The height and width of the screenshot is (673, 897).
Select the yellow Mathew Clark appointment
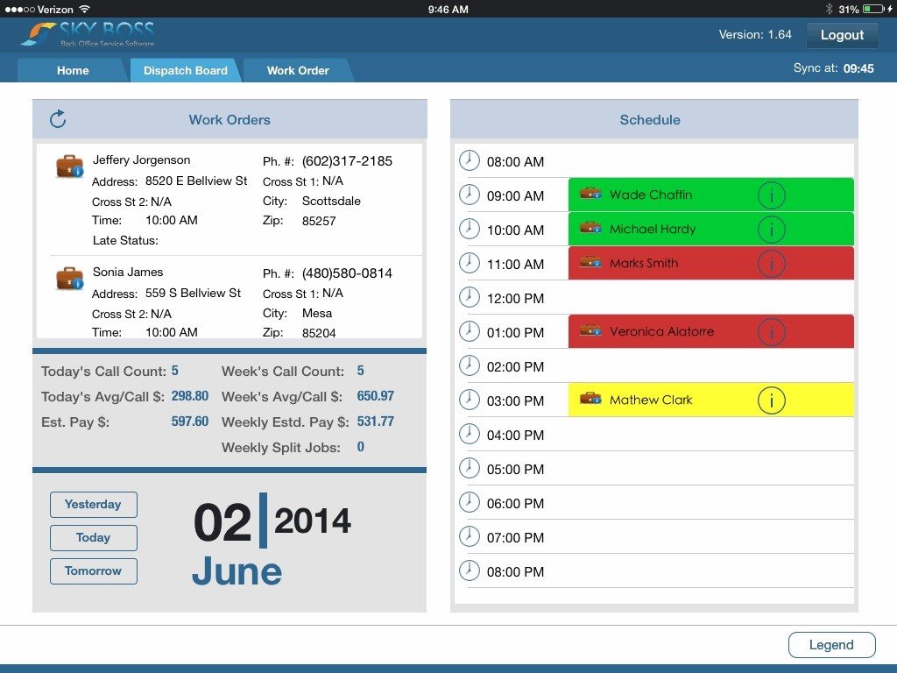[x=711, y=400]
